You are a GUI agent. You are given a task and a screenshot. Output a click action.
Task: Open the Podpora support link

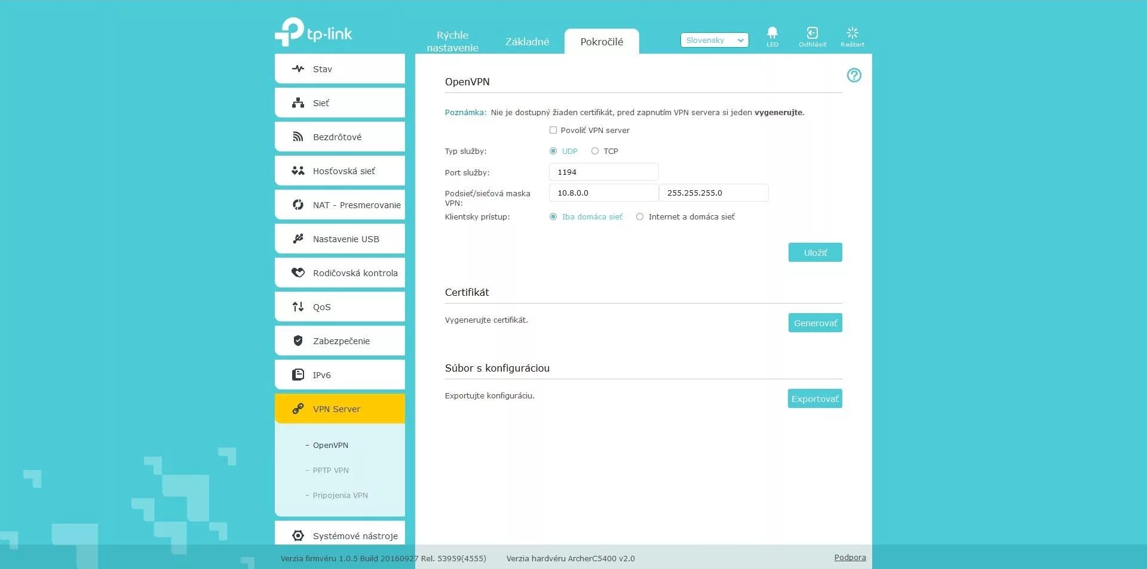coord(850,557)
